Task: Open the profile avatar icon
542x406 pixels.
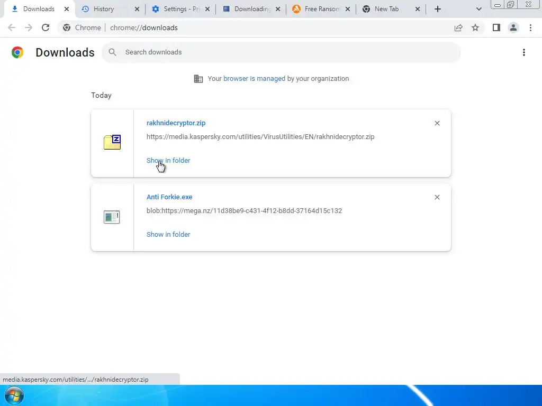Action: [513, 27]
